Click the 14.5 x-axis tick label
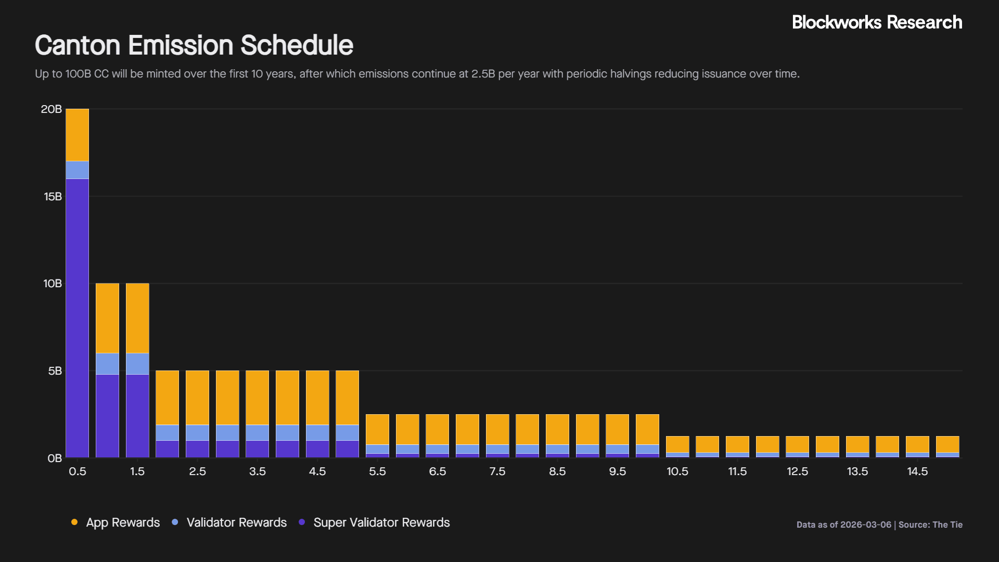This screenshot has height=562, width=999. coord(917,471)
